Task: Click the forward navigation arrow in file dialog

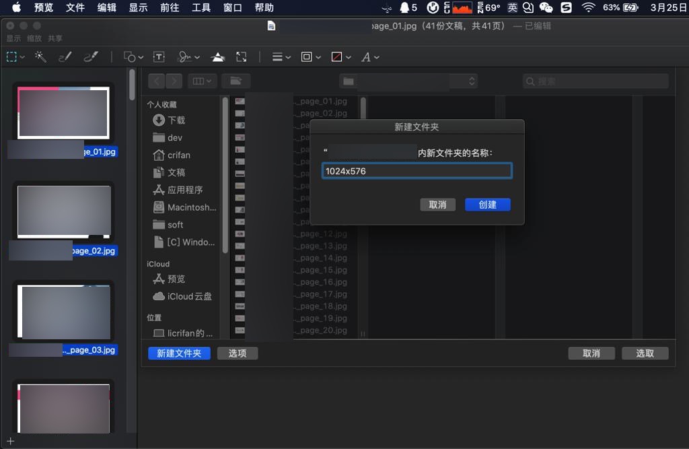Action: pos(174,81)
